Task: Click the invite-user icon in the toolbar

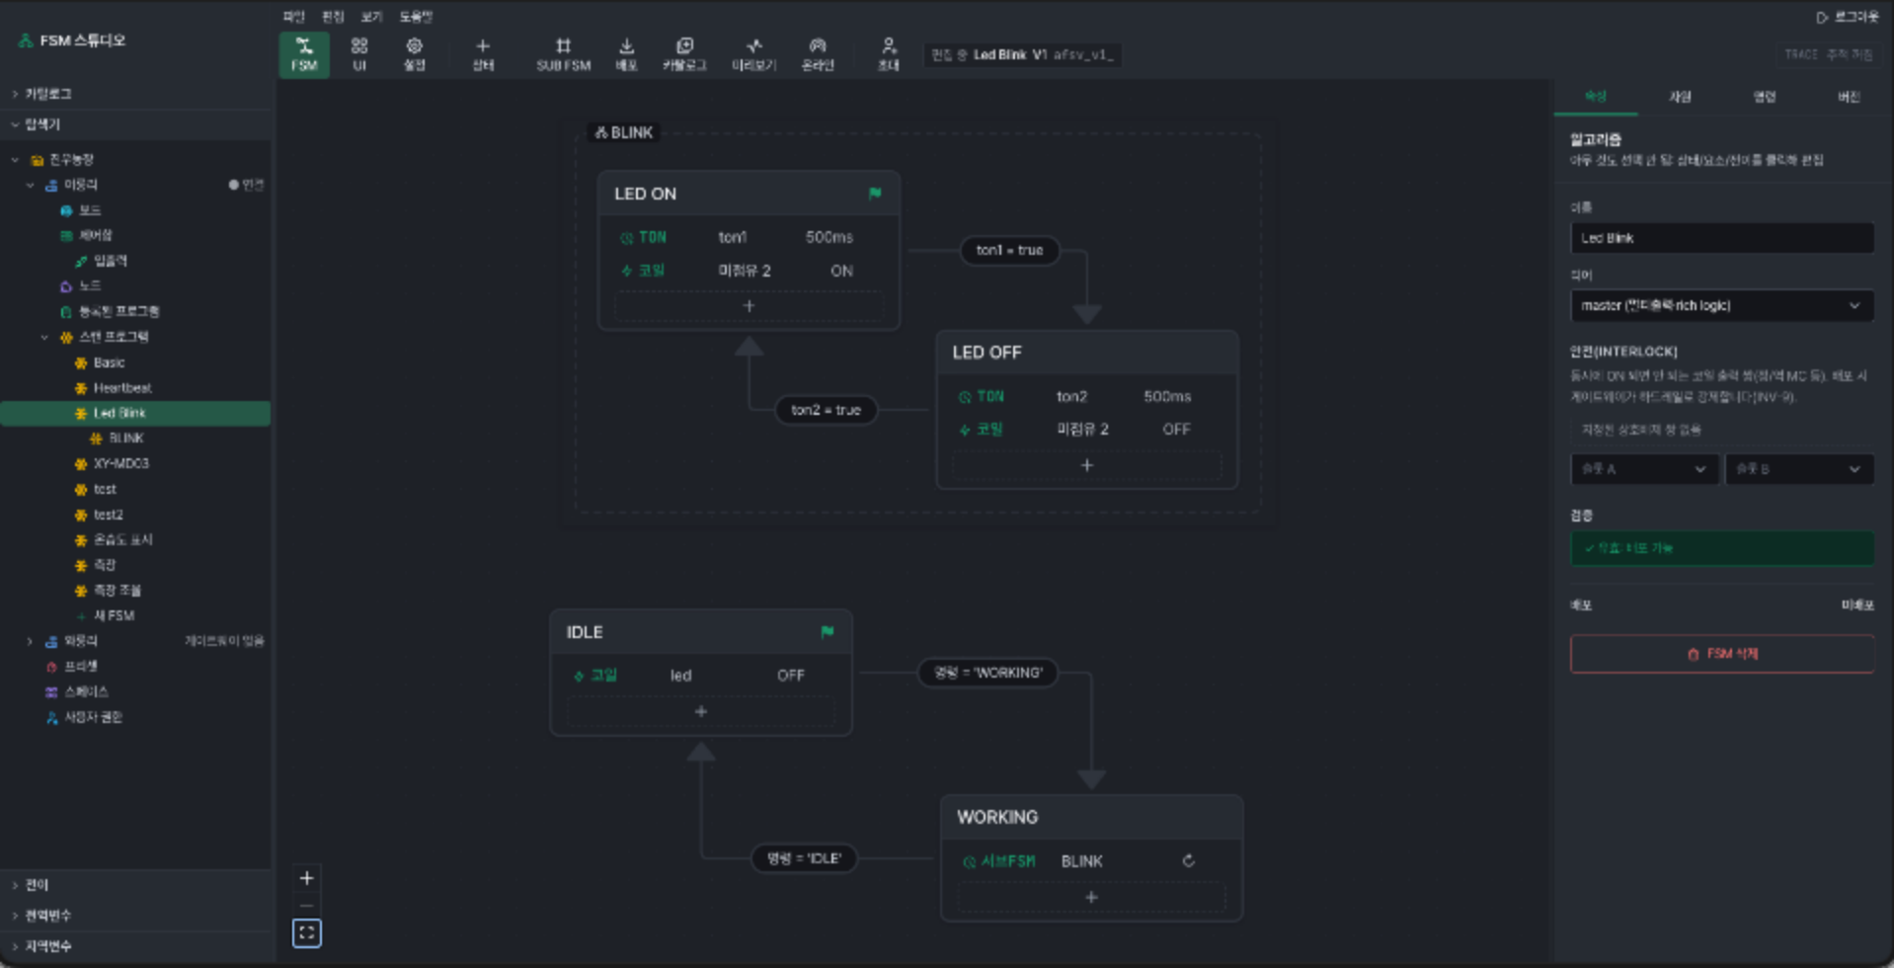Action: (889, 54)
